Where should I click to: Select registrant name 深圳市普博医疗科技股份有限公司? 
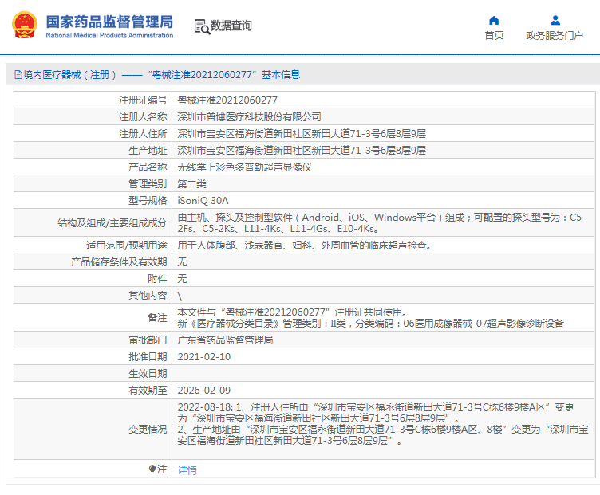tap(249, 116)
